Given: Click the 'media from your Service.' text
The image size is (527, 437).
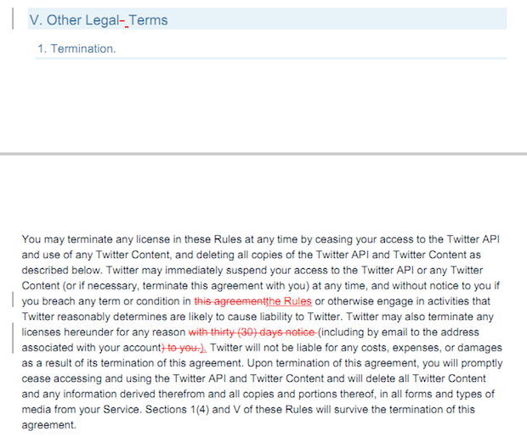Looking at the screenshot, I should pyautogui.click(x=82, y=409).
